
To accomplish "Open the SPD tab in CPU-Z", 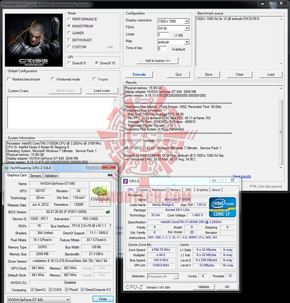I will click(188, 190).
